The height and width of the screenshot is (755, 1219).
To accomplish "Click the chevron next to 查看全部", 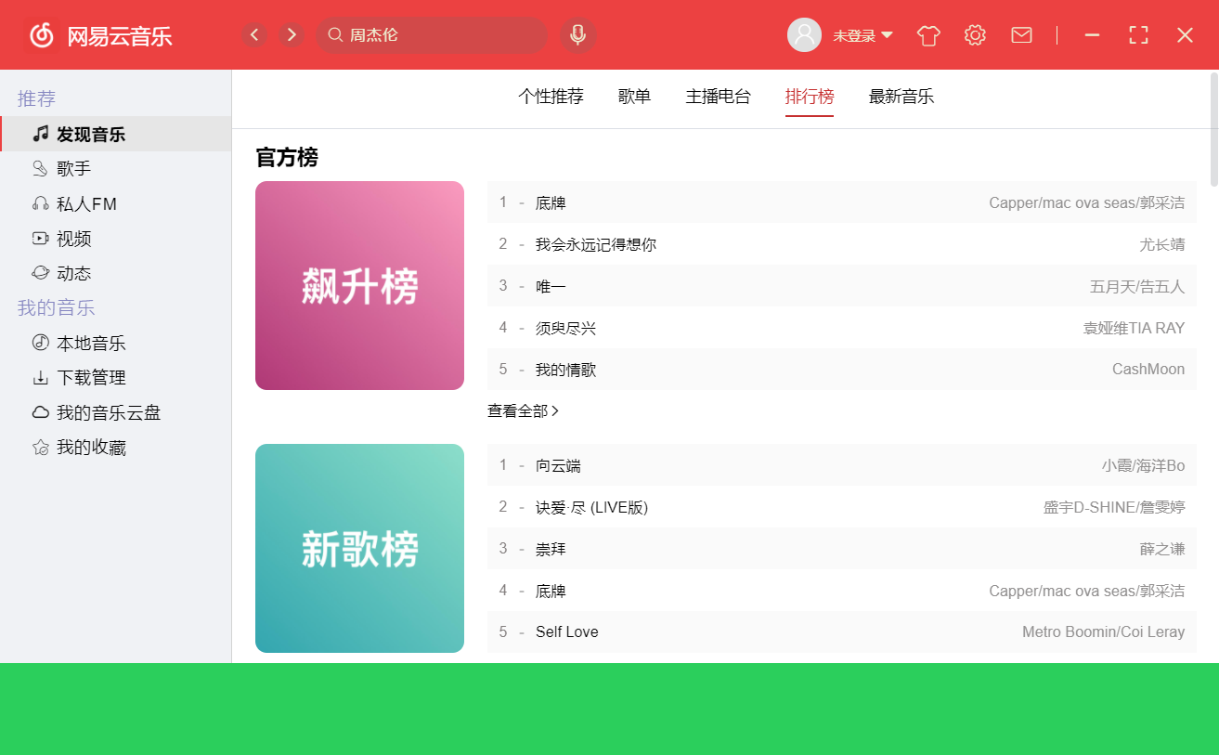I will 555,410.
